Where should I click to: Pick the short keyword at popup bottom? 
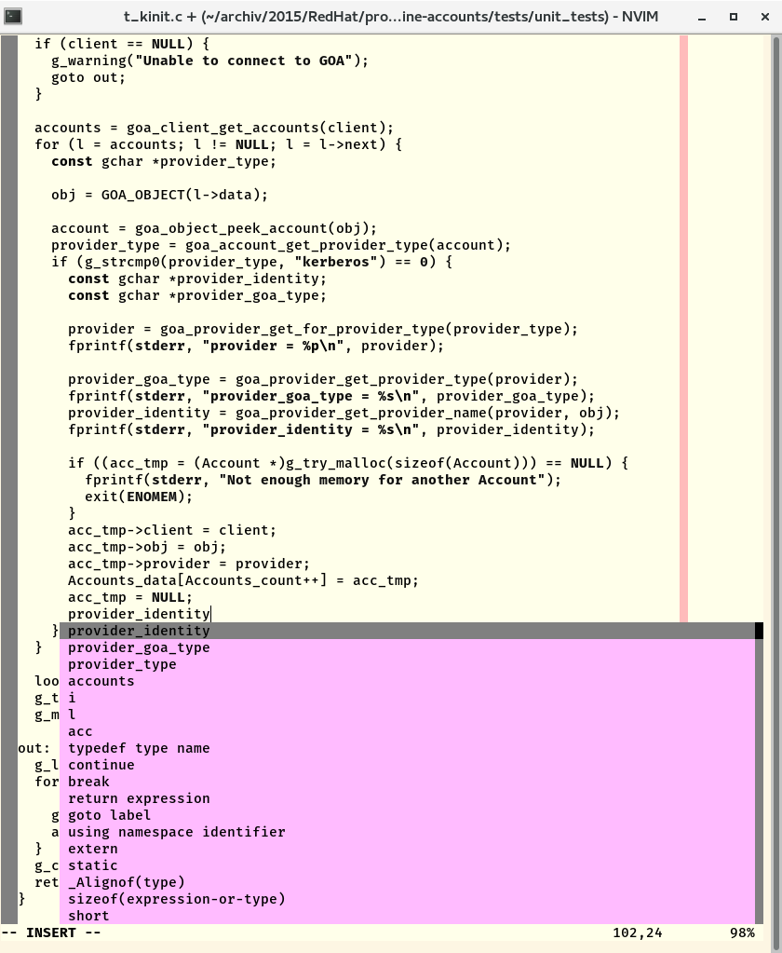click(88, 916)
